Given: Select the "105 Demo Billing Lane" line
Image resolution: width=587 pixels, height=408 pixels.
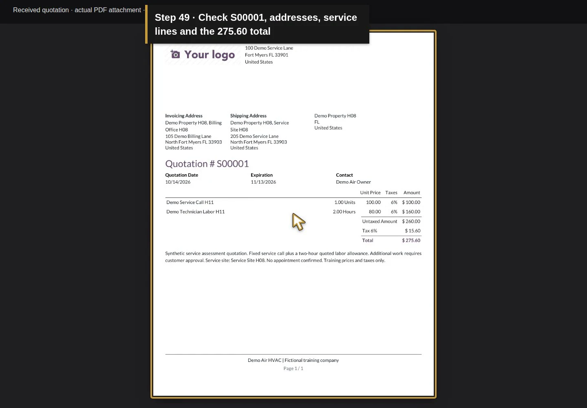Looking at the screenshot, I should click(x=188, y=136).
